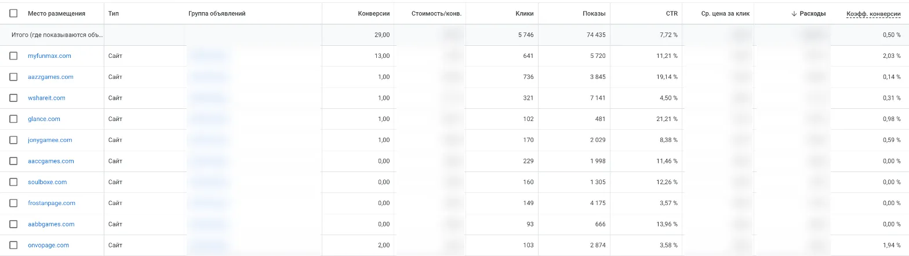Click the Клики column header
Viewport: 909px width, 256px height.
[524, 13]
